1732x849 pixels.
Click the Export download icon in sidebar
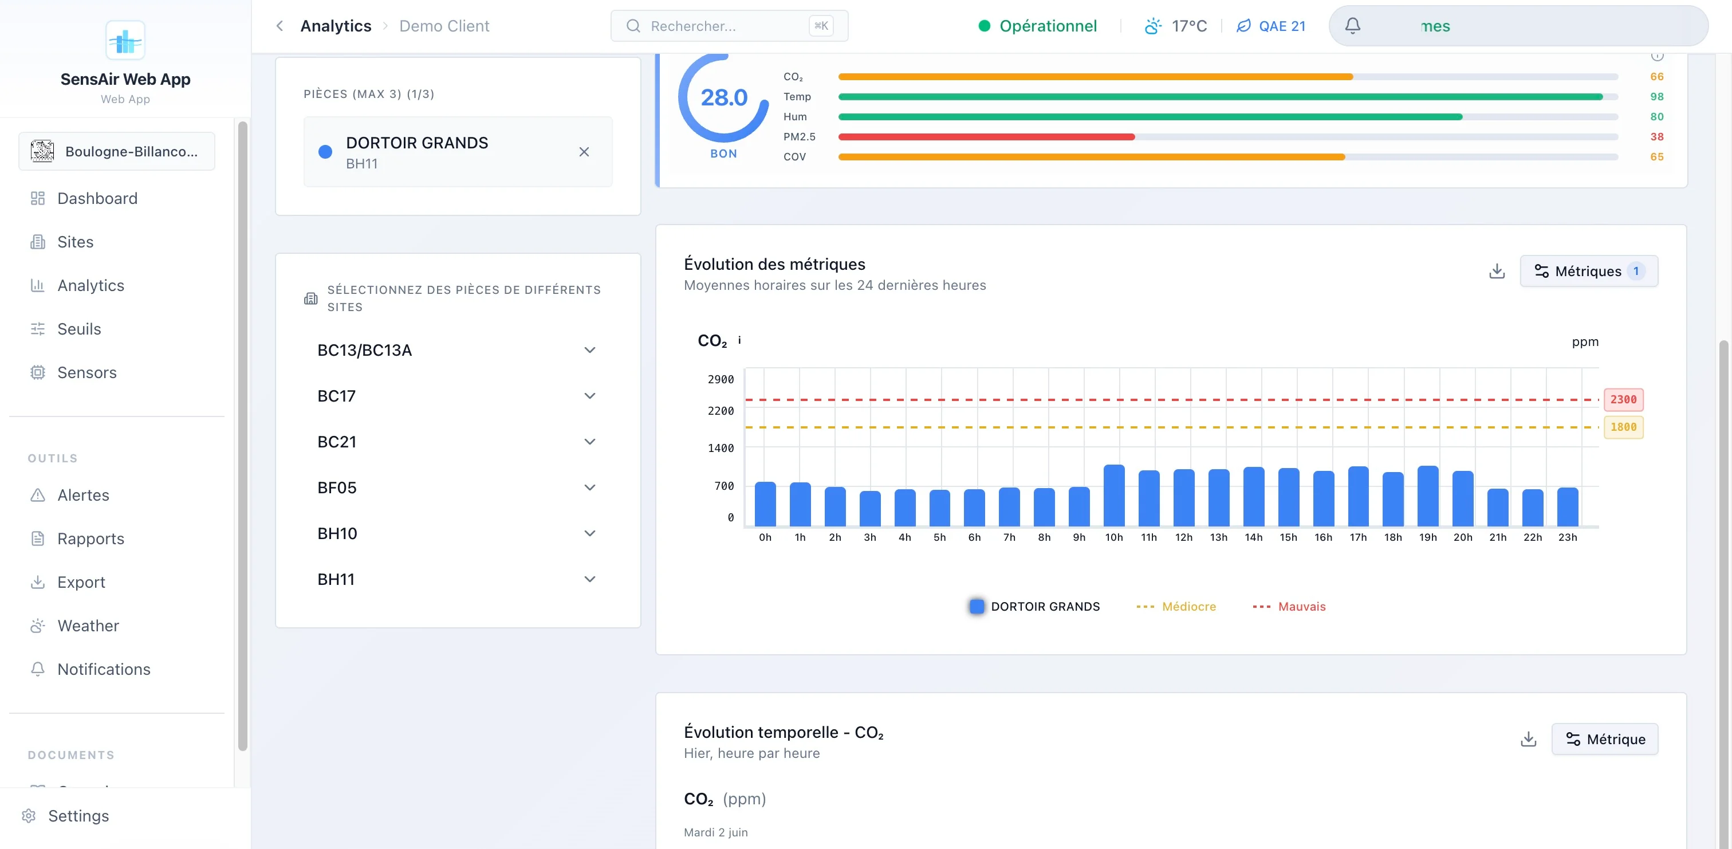tap(38, 582)
